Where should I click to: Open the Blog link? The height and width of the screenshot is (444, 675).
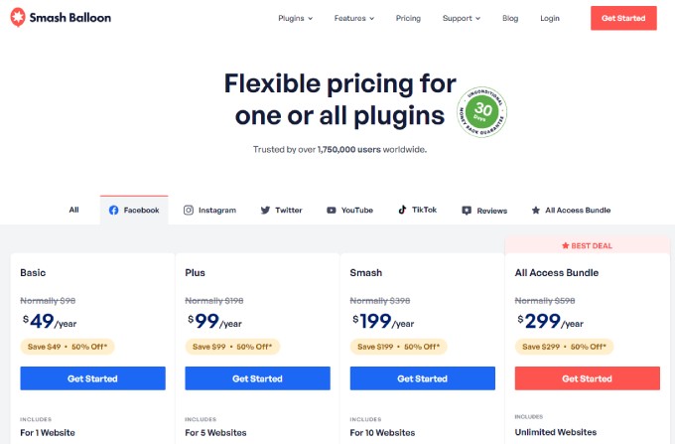(510, 18)
